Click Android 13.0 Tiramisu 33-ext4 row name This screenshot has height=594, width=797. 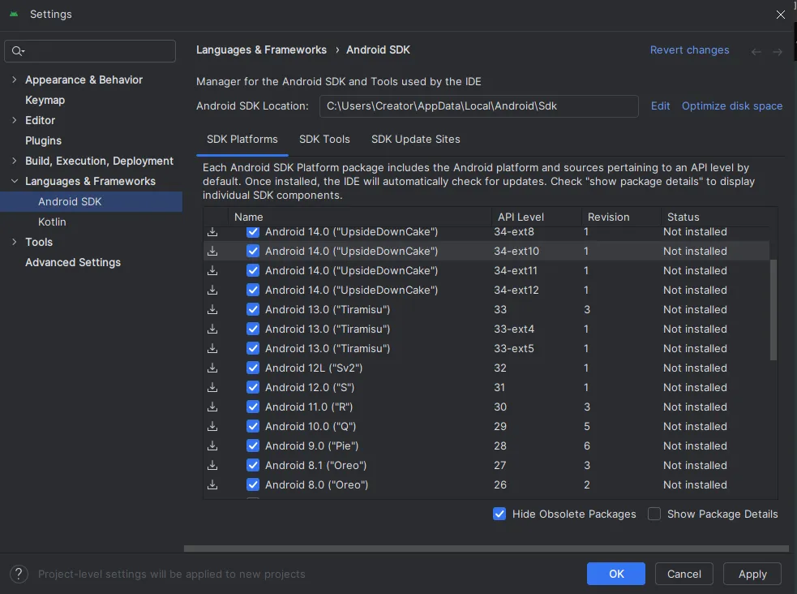[x=328, y=329]
